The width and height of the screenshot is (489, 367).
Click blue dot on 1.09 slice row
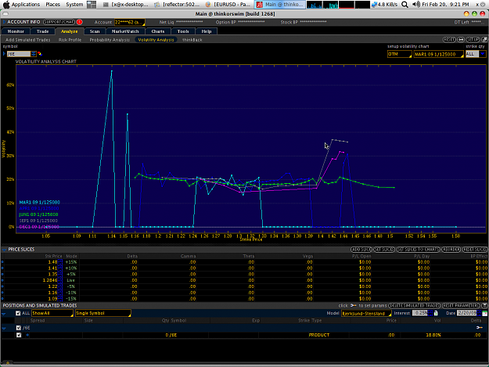click(x=3, y=298)
